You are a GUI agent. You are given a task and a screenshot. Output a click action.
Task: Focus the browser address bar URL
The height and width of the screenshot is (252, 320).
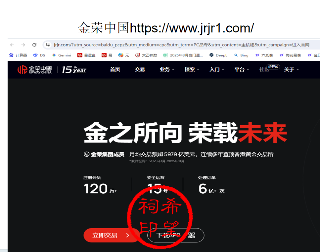(181, 45)
